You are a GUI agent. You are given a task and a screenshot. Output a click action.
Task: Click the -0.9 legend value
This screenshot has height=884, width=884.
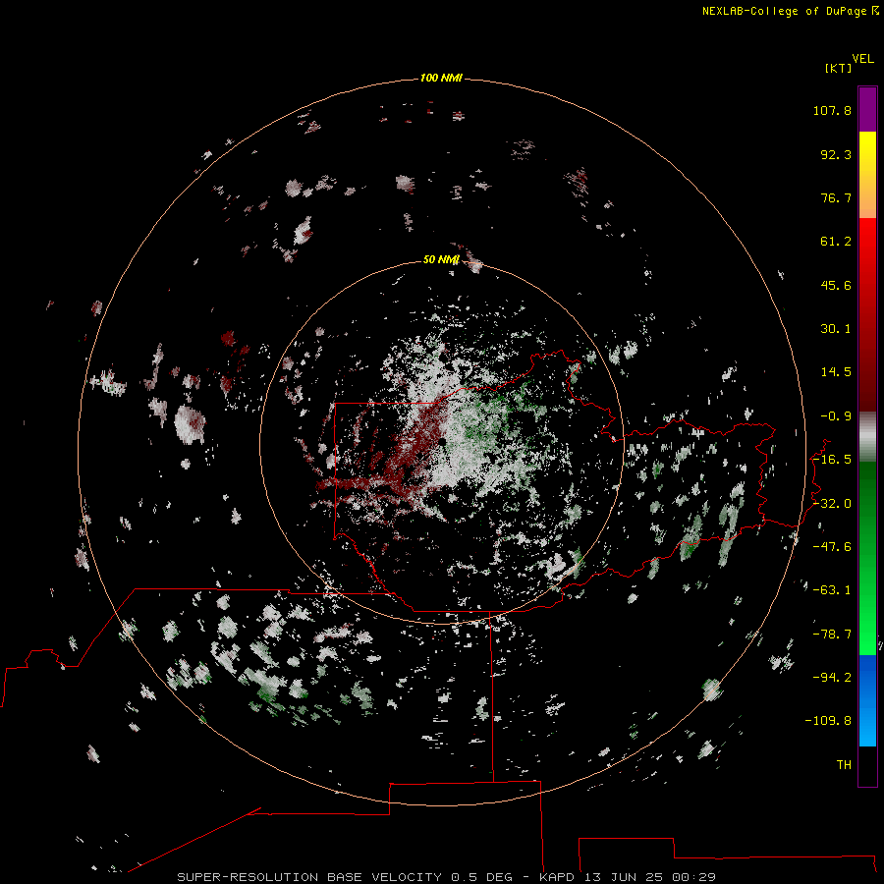point(836,416)
